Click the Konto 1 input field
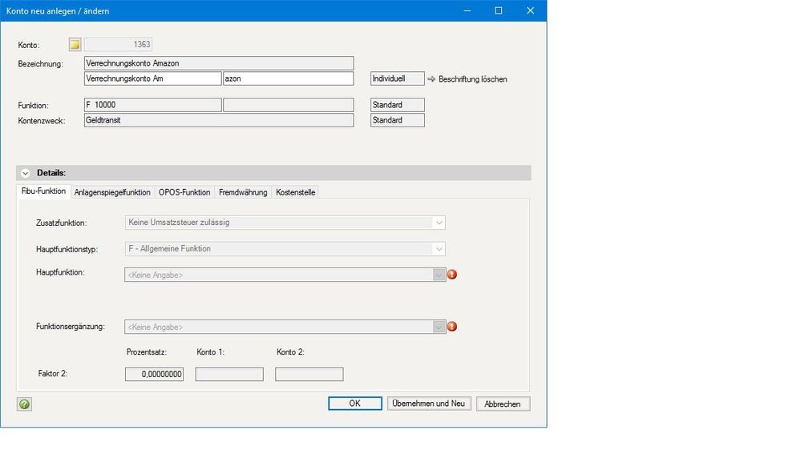Viewport: 801px width, 450px height. (229, 374)
